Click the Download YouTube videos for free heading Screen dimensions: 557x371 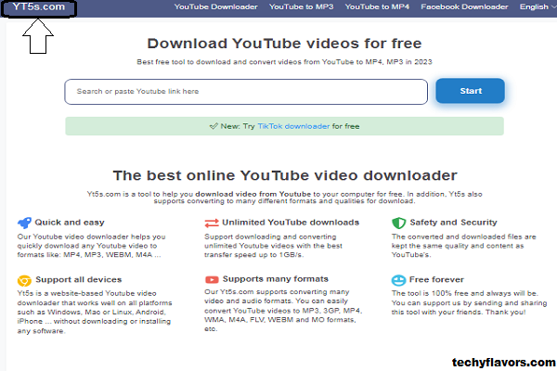(284, 44)
